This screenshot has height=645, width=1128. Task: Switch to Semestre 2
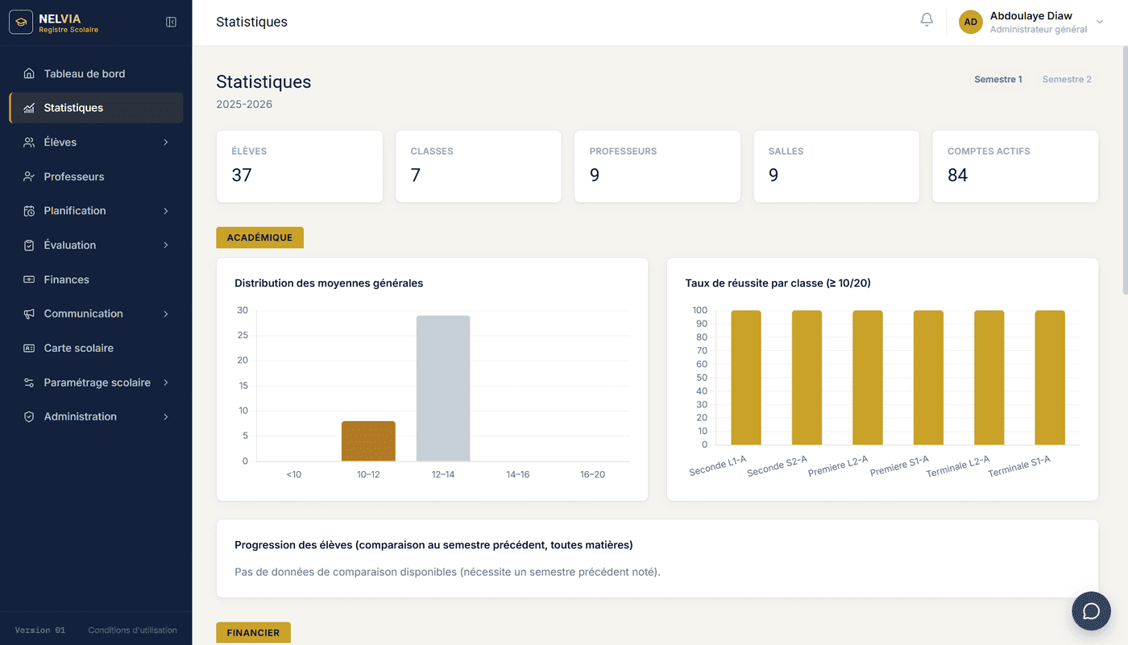[1067, 80]
